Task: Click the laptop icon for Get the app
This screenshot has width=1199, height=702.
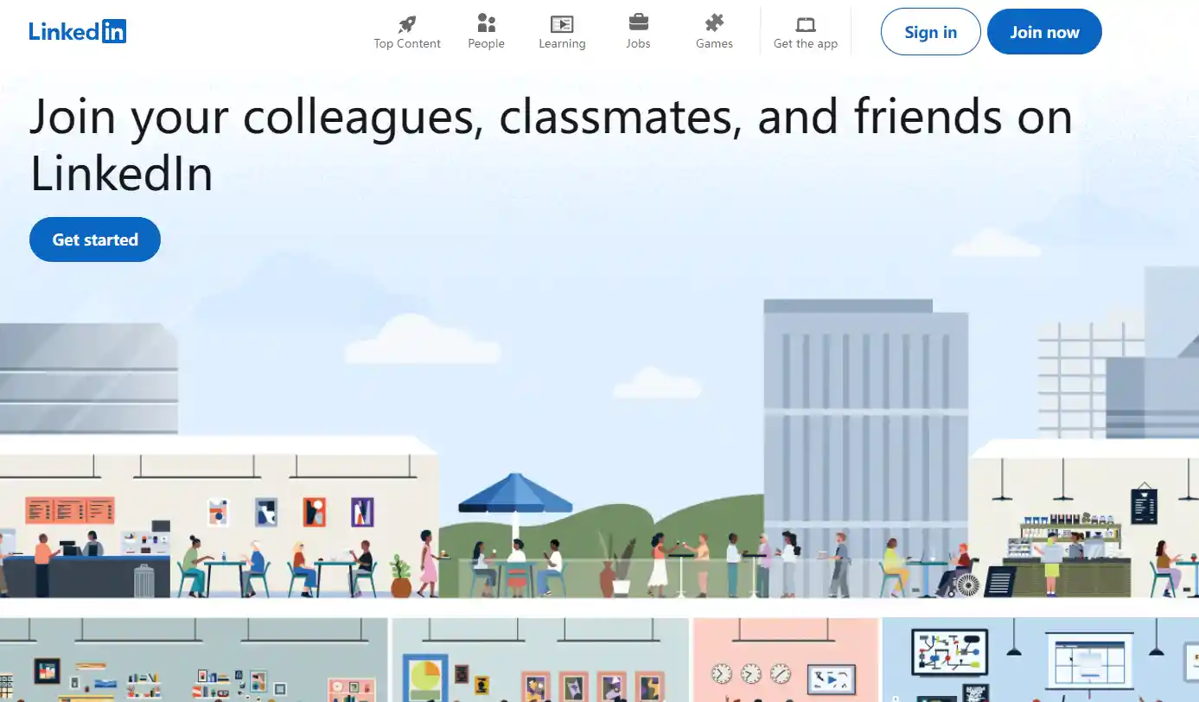Action: click(806, 24)
